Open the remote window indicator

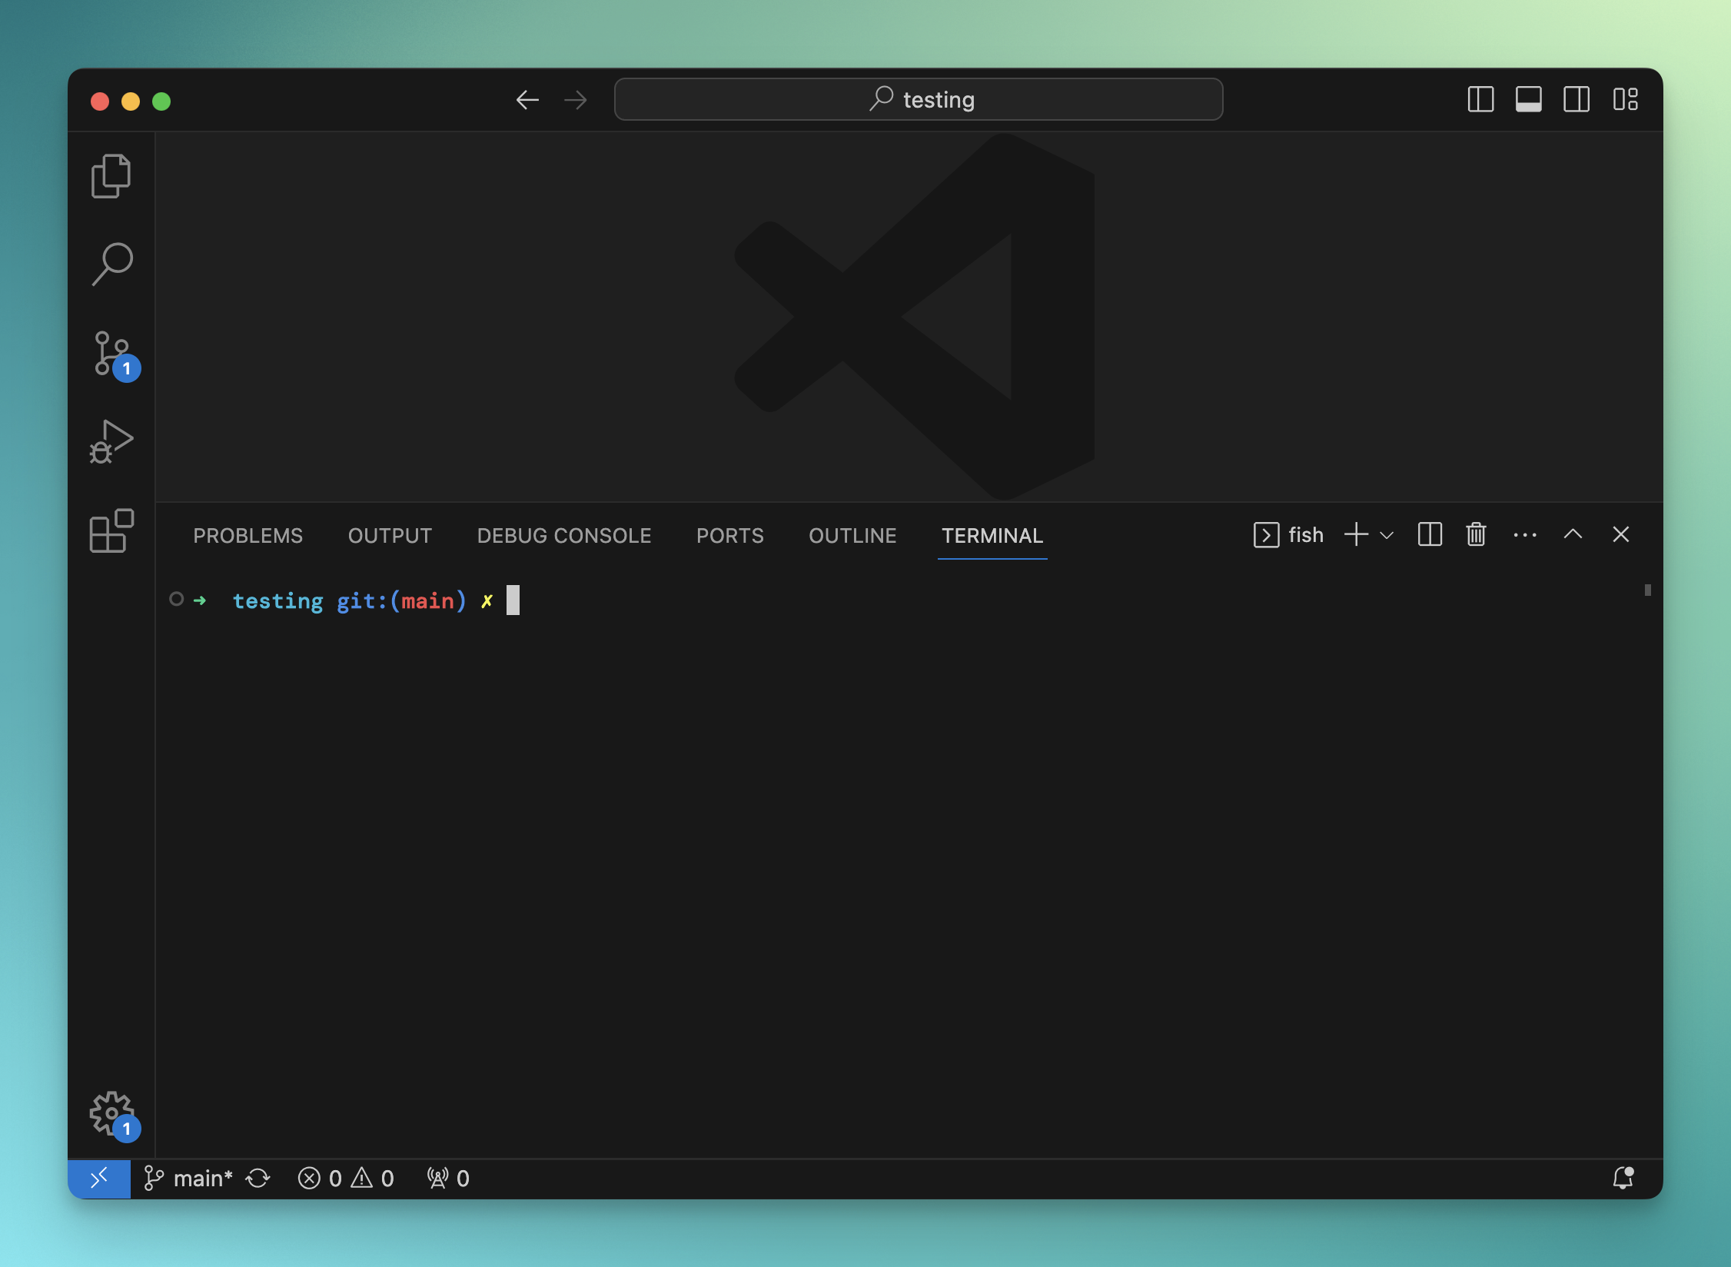(99, 1178)
